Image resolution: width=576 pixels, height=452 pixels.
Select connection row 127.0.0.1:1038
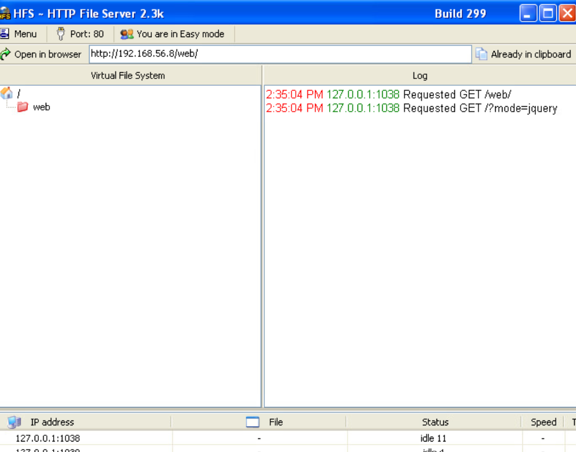(288, 438)
